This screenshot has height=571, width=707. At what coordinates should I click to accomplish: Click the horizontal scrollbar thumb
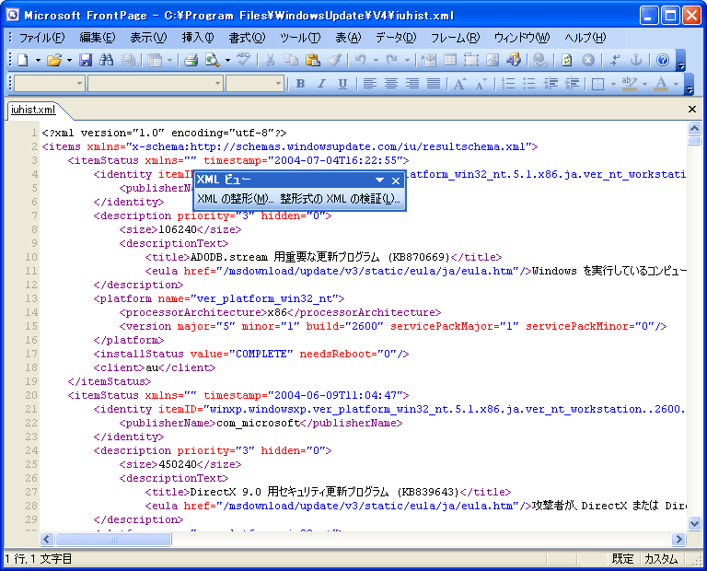pyautogui.click(x=113, y=539)
